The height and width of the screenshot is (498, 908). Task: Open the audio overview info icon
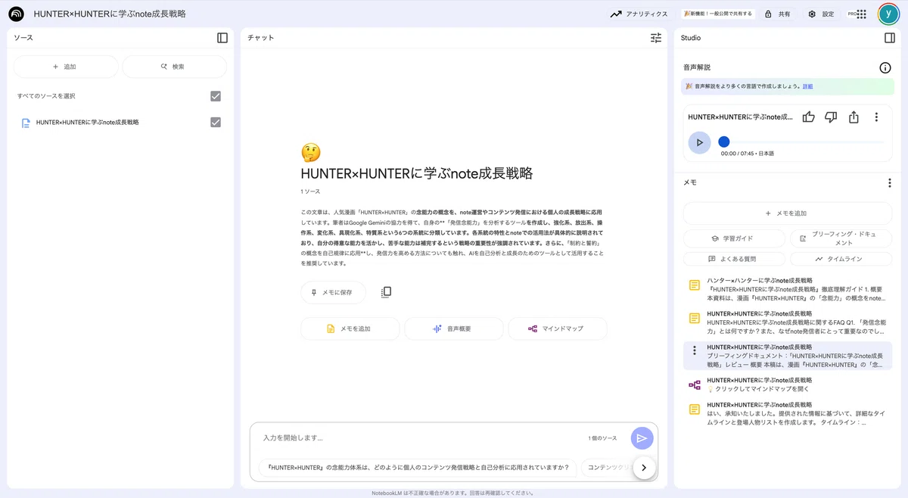point(885,67)
